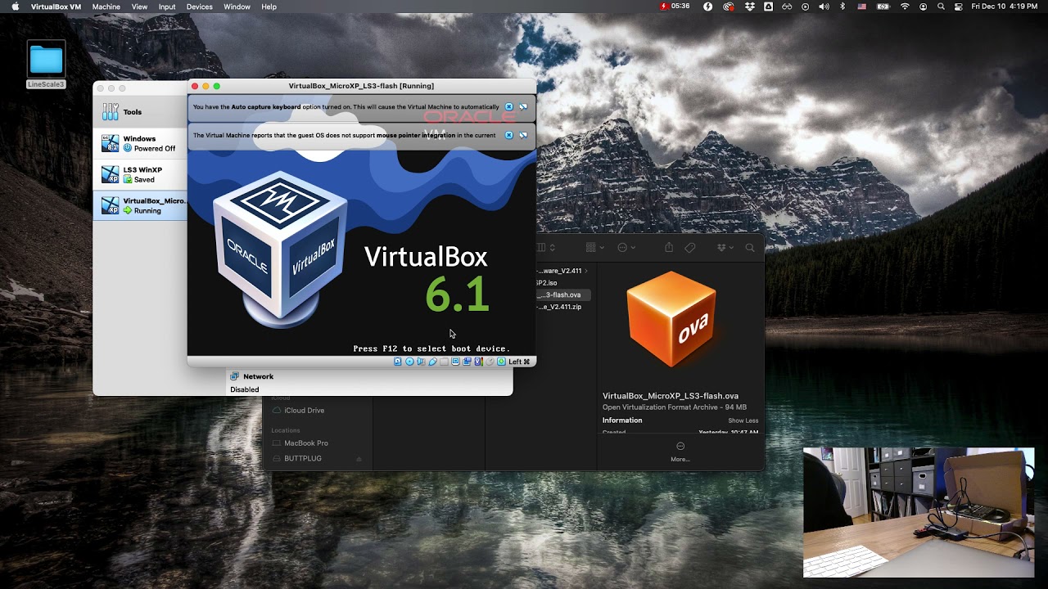Click the optical disk status icon
The width and height of the screenshot is (1048, 589).
[409, 362]
